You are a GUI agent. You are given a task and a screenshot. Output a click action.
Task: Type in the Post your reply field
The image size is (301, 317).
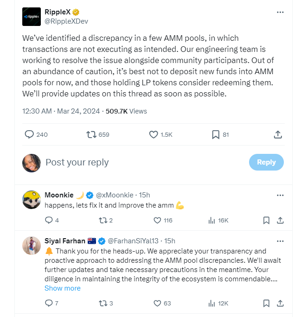[139, 162]
